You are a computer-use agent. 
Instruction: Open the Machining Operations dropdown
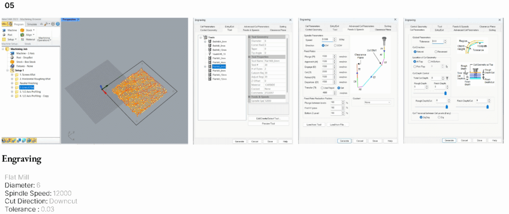pos(45,38)
